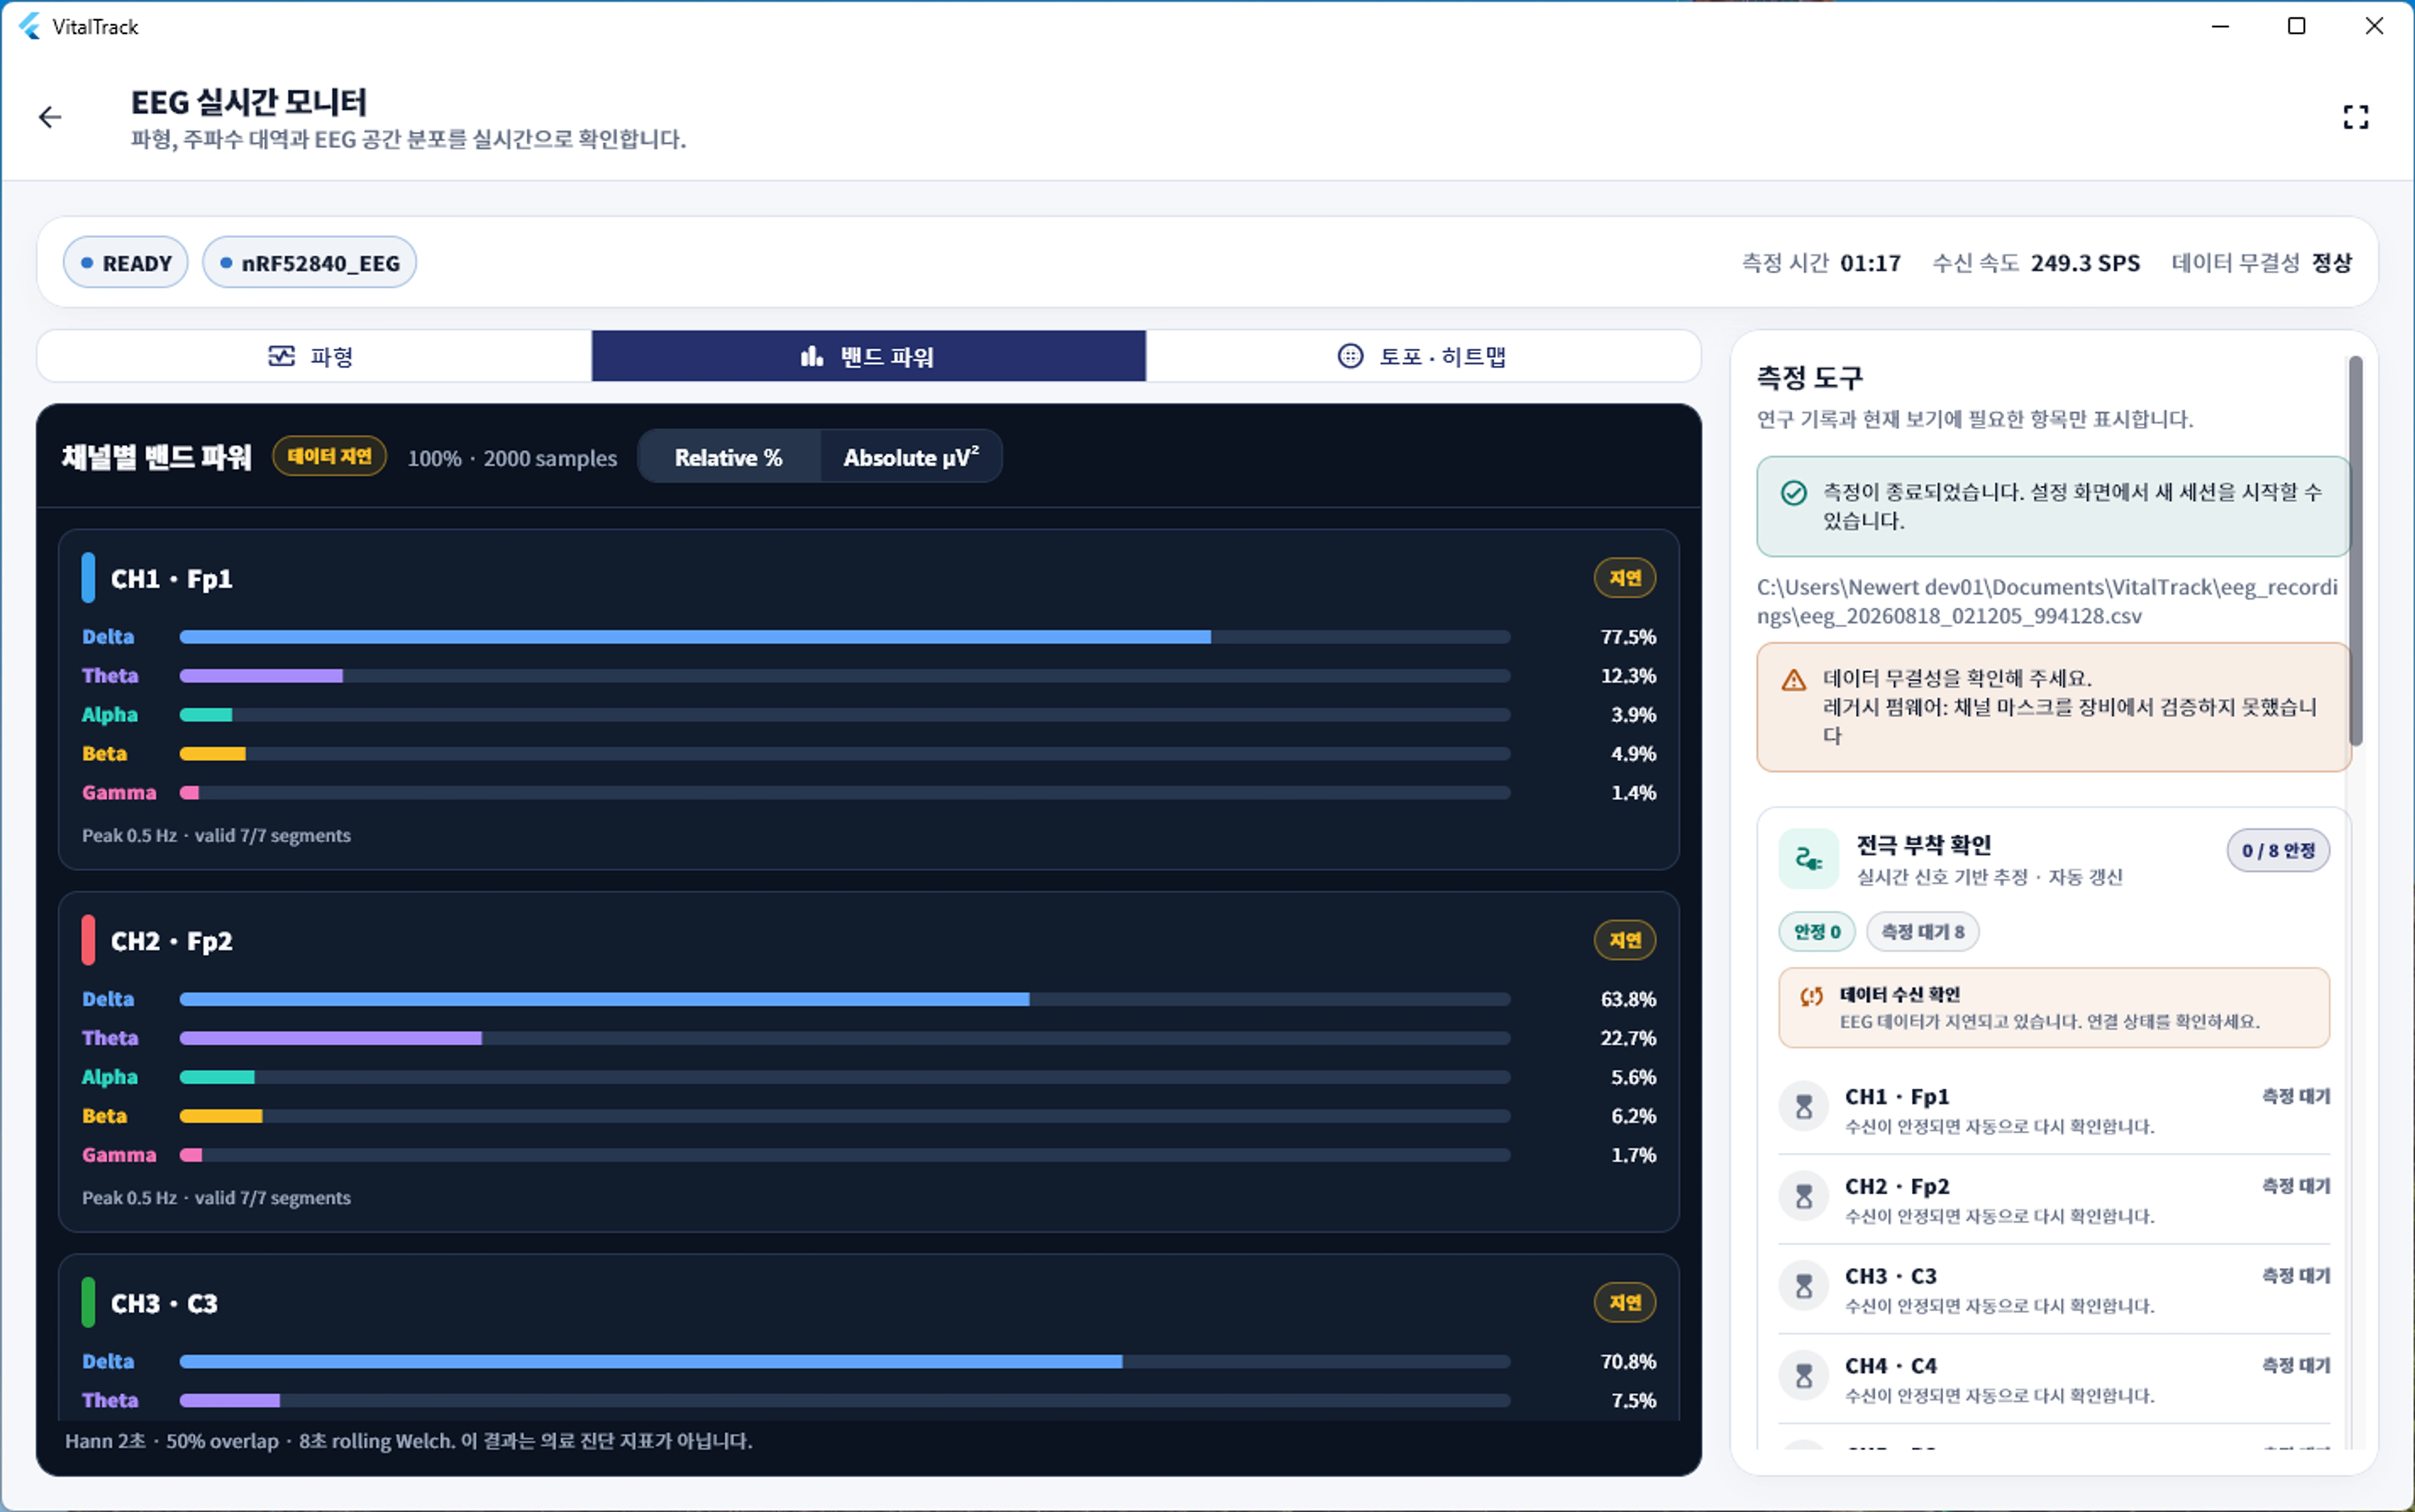Click the 100% · 2000 samples text
Screen dimensions: 2415x1512
(x=512, y=458)
